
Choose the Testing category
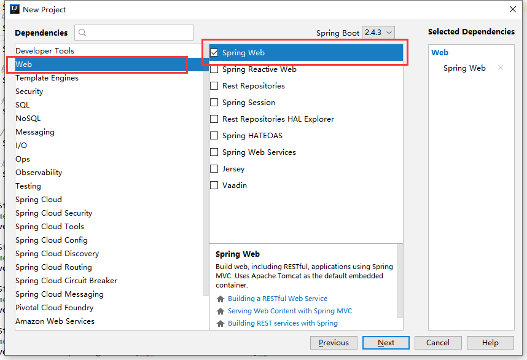pyautogui.click(x=109, y=186)
